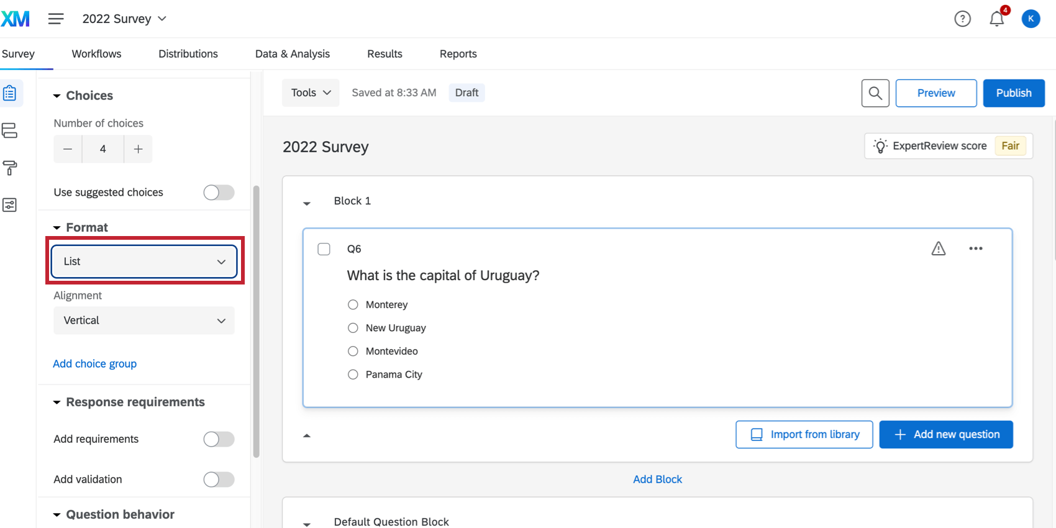The width and height of the screenshot is (1056, 528).
Task: Open notifications bell
Action: 996,19
